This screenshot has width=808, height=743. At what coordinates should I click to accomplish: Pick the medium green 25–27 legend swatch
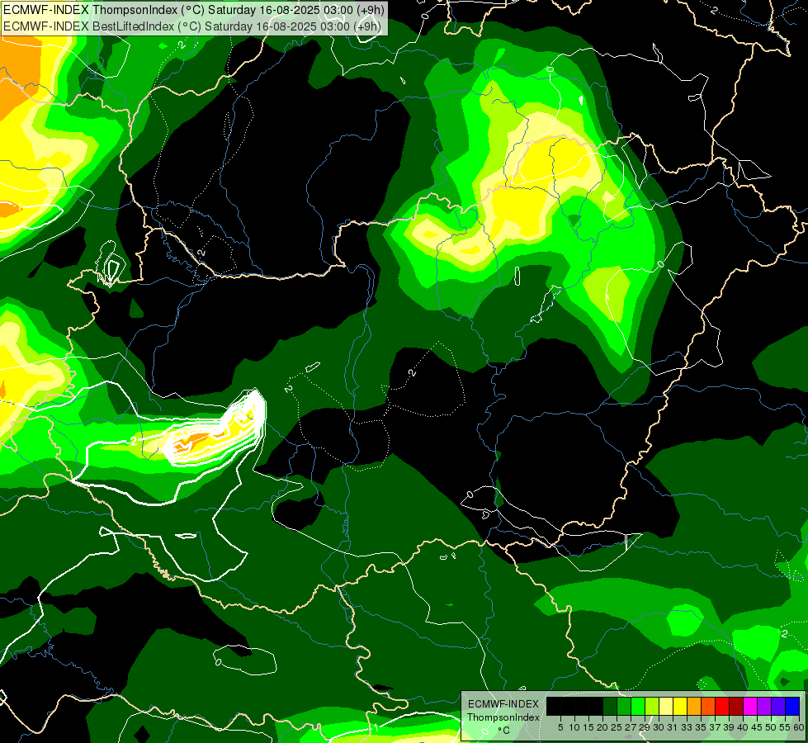point(624,706)
